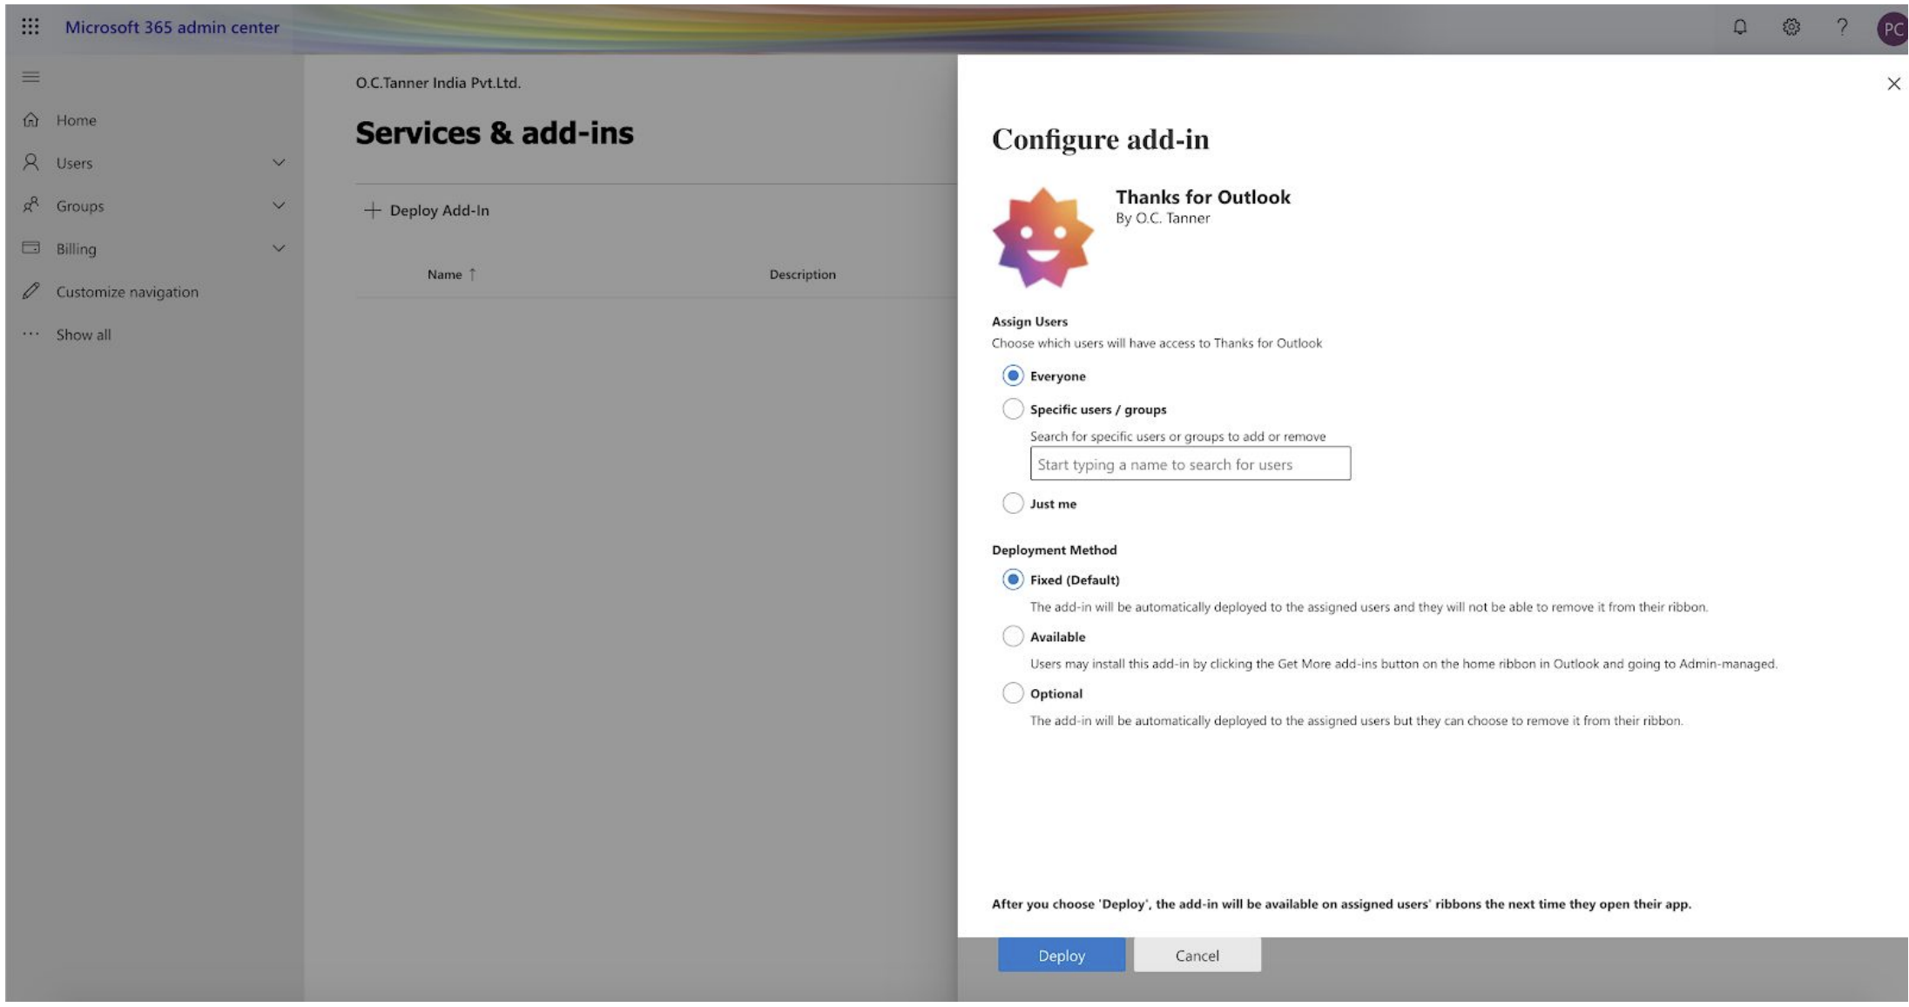Expand the Billing menu chevron
The height and width of the screenshot is (1007, 1909).
coord(279,248)
